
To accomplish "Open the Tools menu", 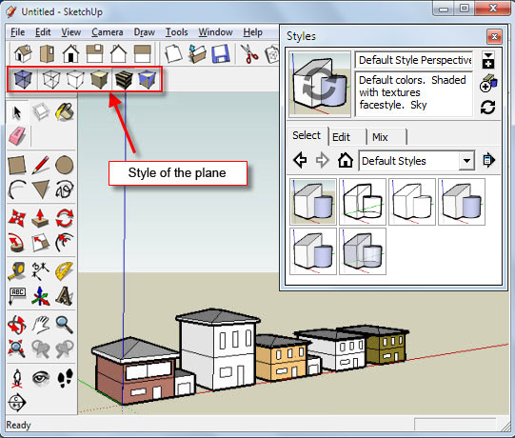I will tap(177, 32).
